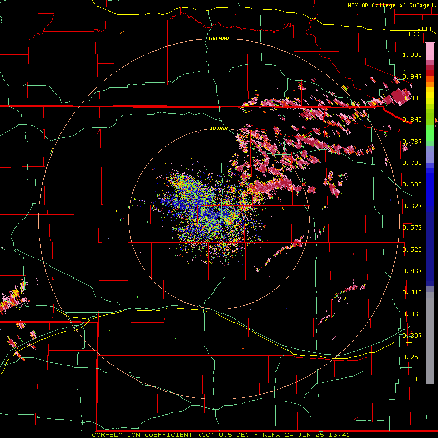Click the 100 NMI range ring label
Screen dimensions: 438x438
click(219, 38)
